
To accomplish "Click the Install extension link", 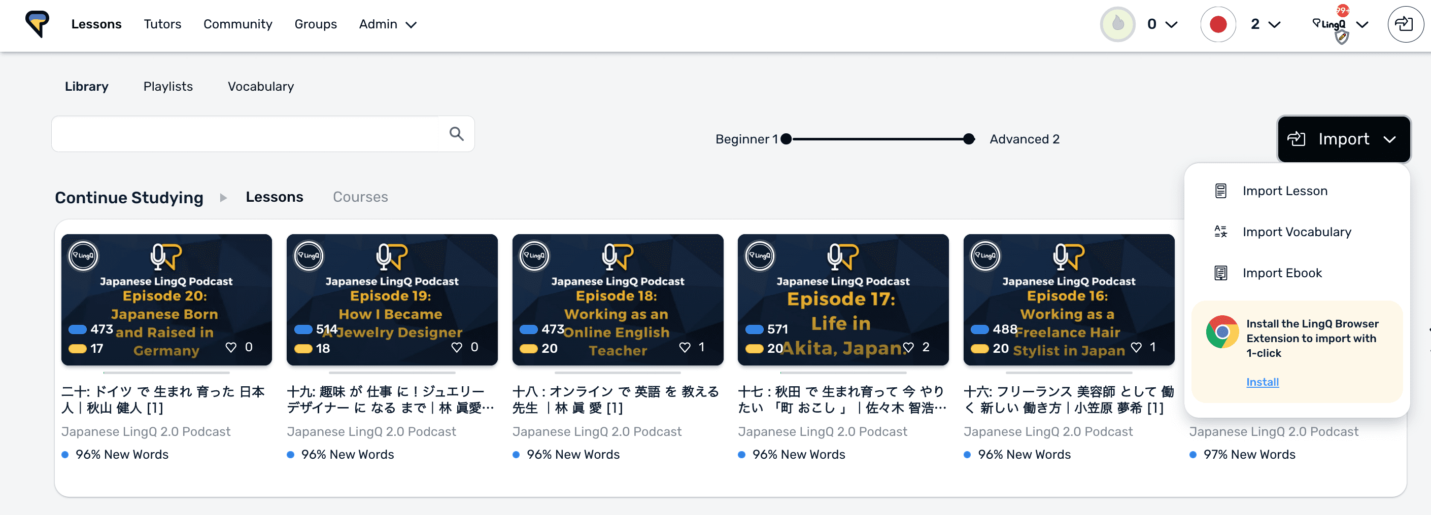I will coord(1262,382).
